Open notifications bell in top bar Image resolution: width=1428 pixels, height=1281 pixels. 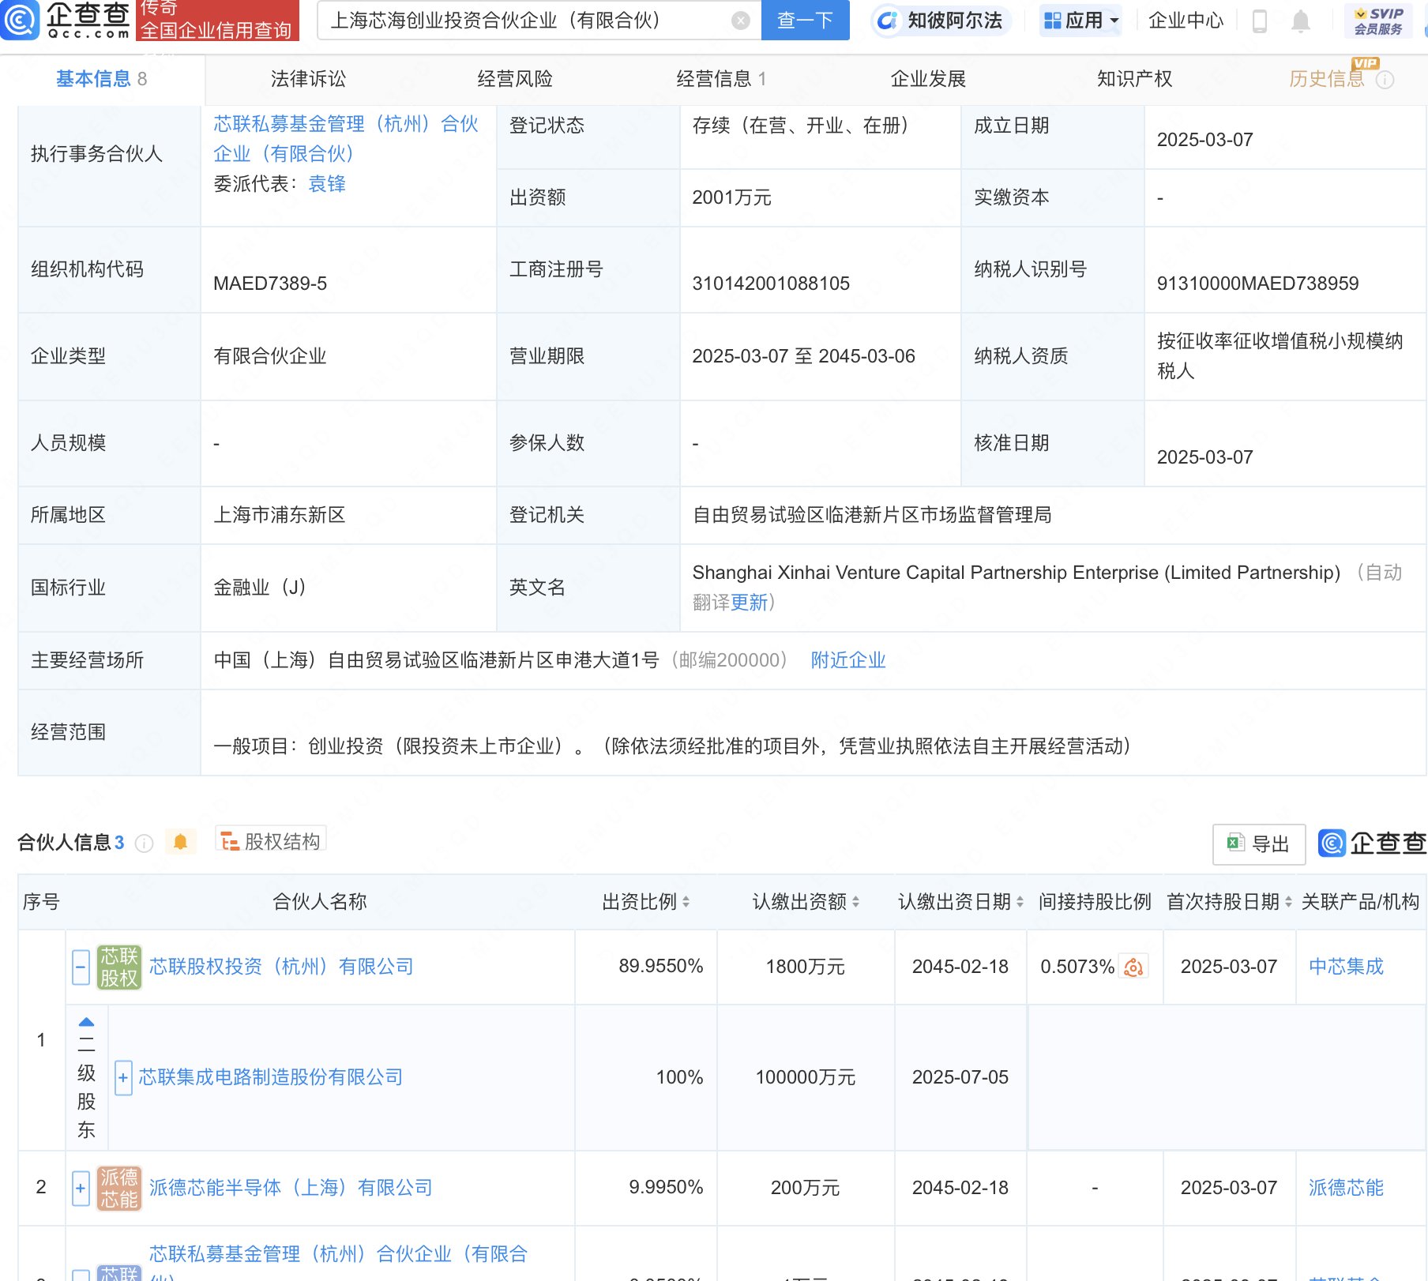point(1300,21)
